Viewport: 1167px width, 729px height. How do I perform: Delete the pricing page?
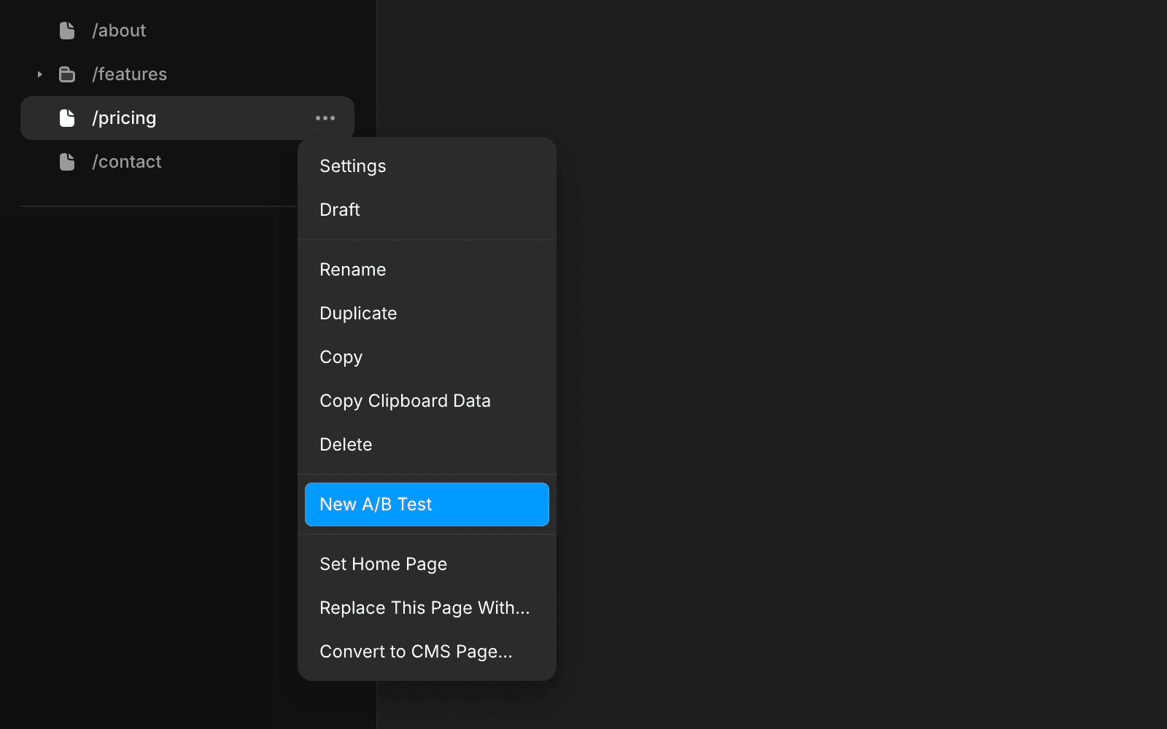[346, 445]
